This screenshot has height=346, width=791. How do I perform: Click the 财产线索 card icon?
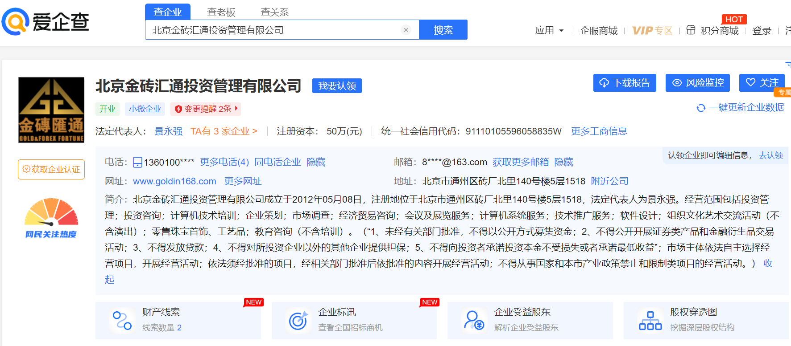122,321
